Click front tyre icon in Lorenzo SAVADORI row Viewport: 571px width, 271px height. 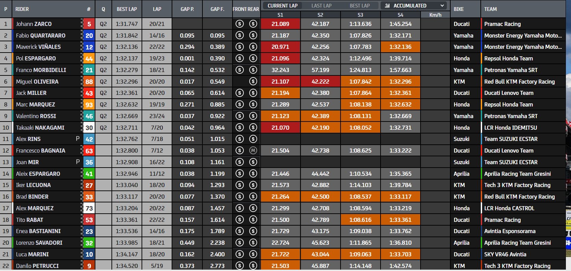[x=240, y=243]
